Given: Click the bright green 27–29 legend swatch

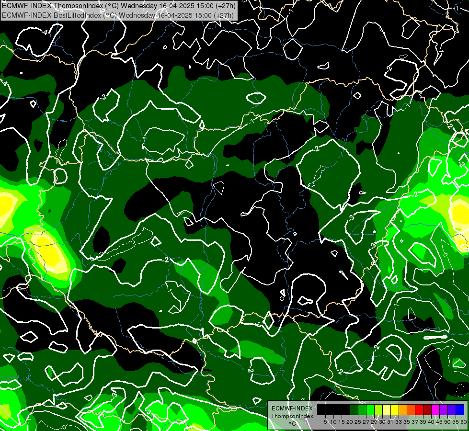Looking at the screenshot, I should pos(370,409).
